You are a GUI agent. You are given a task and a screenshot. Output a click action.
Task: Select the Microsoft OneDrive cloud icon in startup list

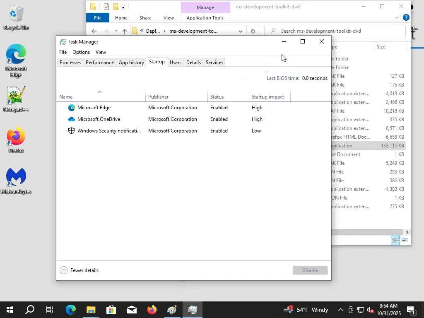tap(71, 119)
